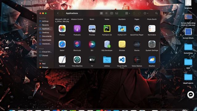Open Desktop in the sidebar
This screenshot has height=111, width=197.
pos(45,32)
